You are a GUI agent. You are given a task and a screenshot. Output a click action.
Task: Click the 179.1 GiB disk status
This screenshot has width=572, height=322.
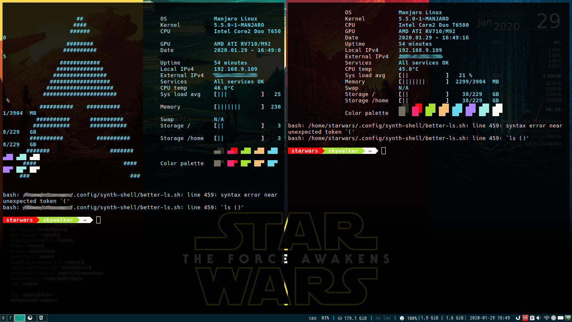pyautogui.click(x=355, y=318)
